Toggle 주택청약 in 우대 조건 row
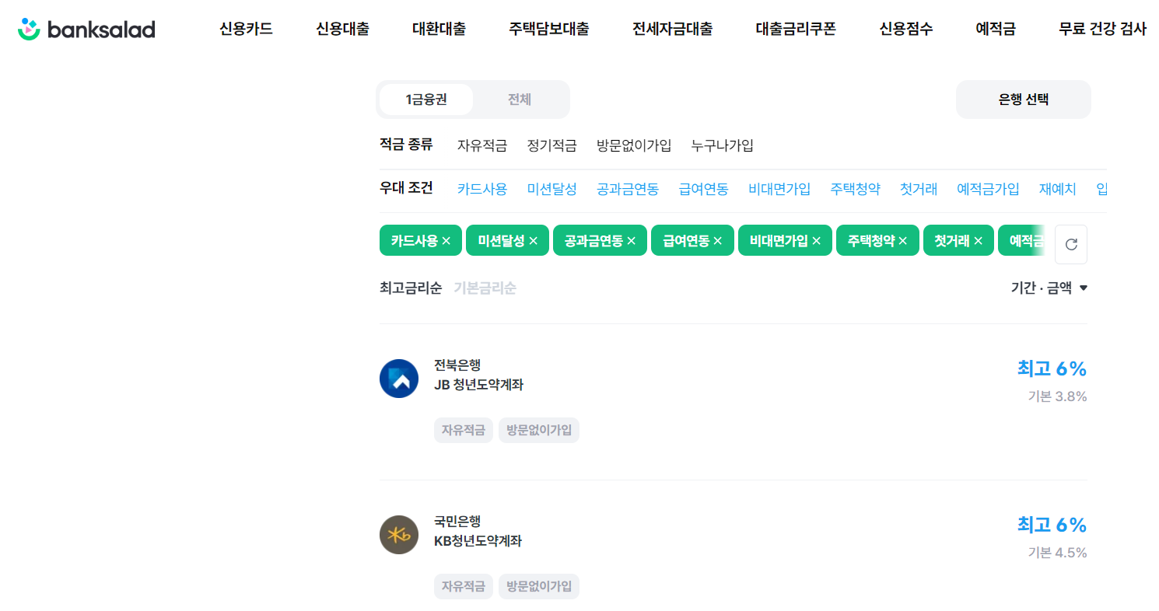The width and height of the screenshot is (1159, 611). [856, 189]
